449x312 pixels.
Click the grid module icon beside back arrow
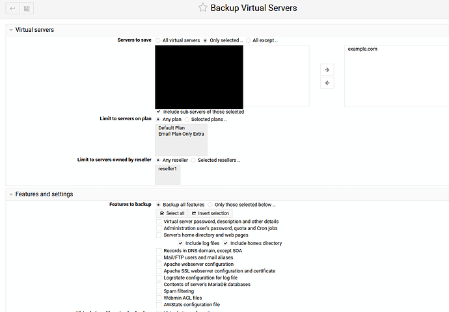click(27, 8)
